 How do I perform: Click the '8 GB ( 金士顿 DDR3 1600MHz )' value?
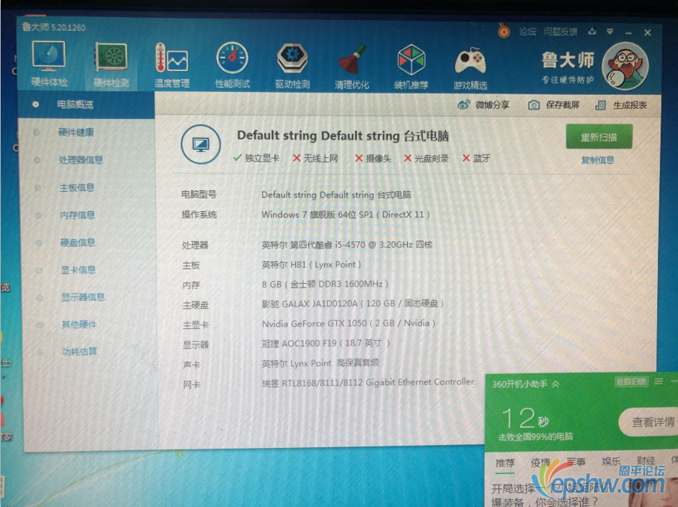326,285
